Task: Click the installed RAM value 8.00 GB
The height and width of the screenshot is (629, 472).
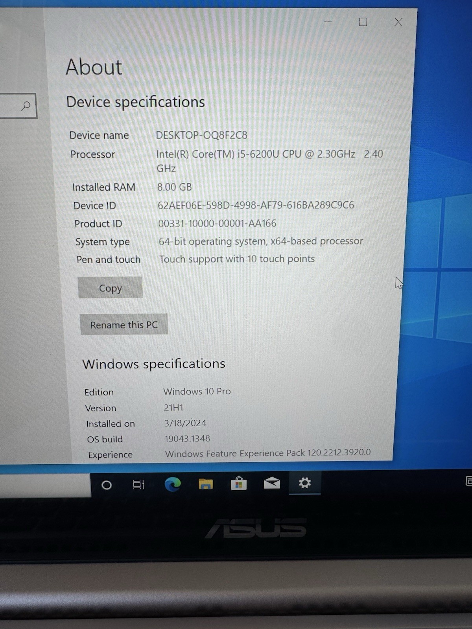Action: click(x=175, y=187)
